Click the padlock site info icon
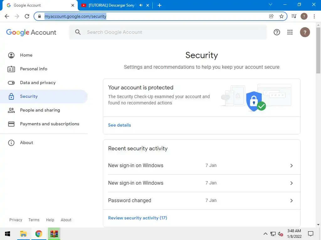Image resolution: width=321 pixels, height=240 pixels. pyautogui.click(x=39, y=16)
